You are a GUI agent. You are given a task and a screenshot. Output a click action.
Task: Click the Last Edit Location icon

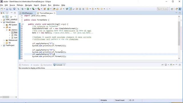point(98,9)
